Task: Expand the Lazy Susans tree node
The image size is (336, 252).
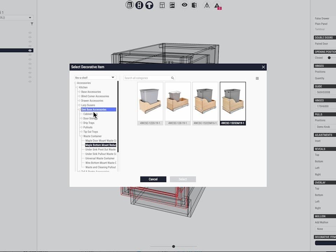Action: 79,105
